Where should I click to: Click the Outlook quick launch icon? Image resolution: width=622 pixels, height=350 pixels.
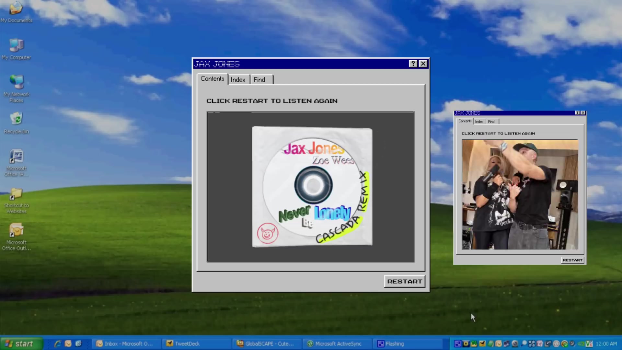(68, 344)
